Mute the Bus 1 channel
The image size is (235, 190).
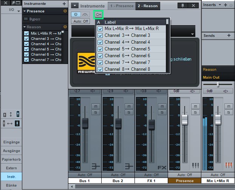point(96,106)
